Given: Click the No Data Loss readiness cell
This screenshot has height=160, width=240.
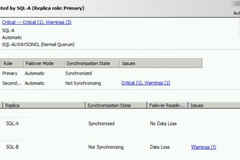Looking at the screenshot, I should click(163, 124).
